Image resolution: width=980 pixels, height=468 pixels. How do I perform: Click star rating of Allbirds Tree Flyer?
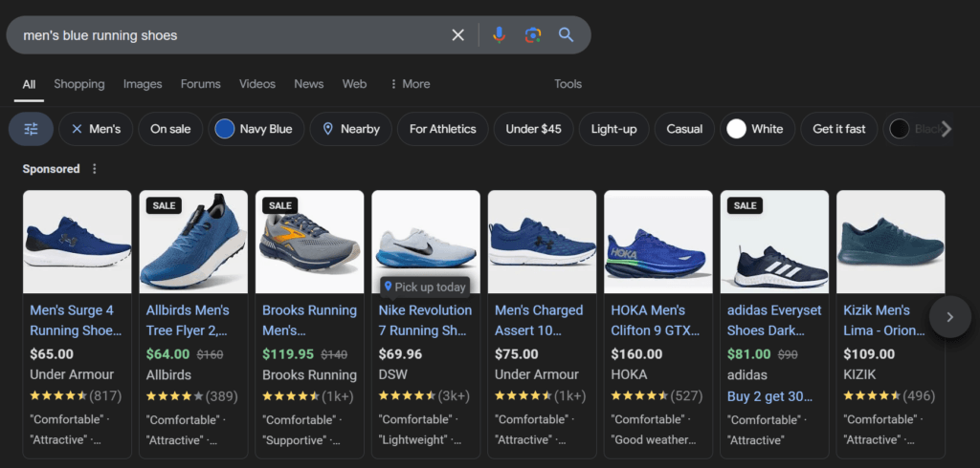tap(174, 395)
